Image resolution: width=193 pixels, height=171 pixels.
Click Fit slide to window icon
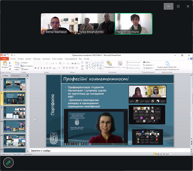(x=191, y=154)
